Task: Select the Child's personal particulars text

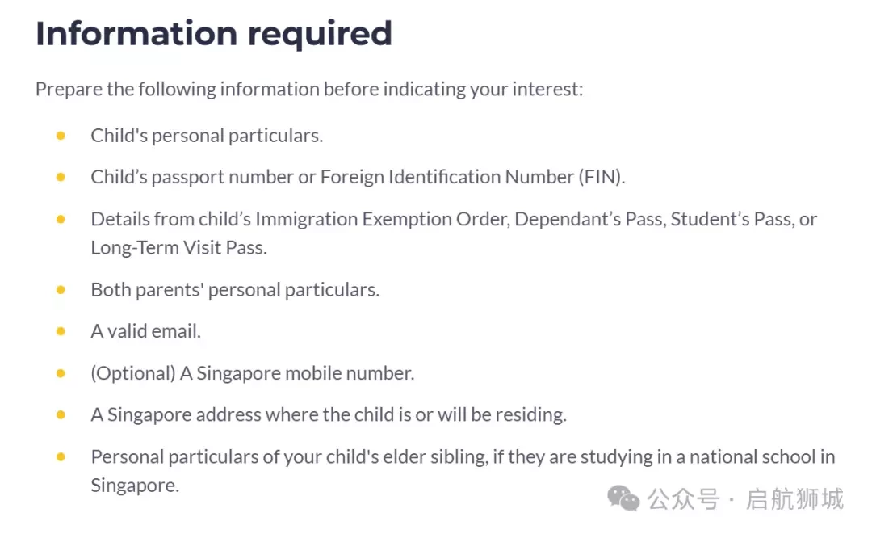Action: coord(207,136)
